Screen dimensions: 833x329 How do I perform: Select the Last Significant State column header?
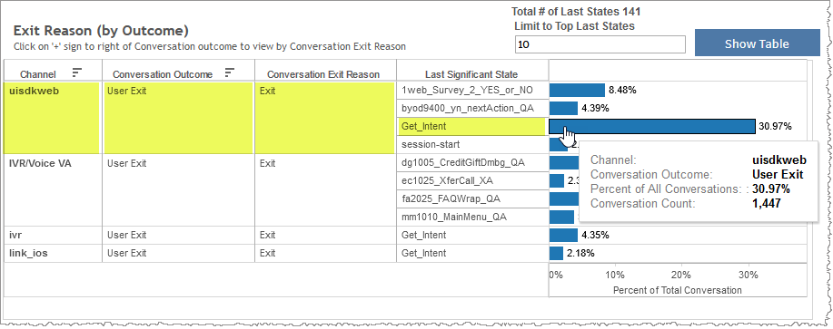[x=471, y=74]
